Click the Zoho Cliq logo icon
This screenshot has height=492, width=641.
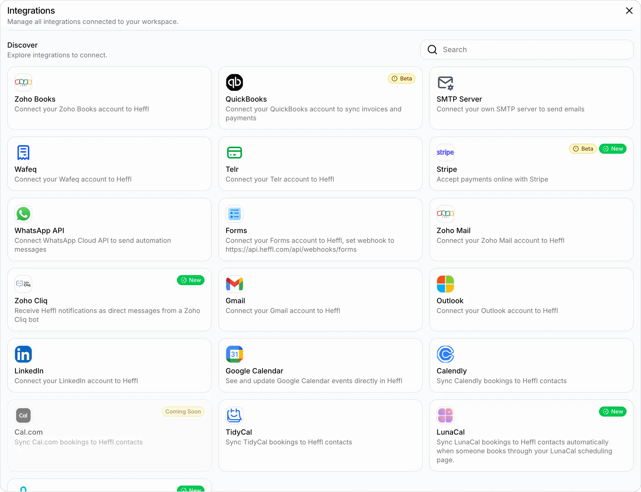pyautogui.click(x=23, y=284)
